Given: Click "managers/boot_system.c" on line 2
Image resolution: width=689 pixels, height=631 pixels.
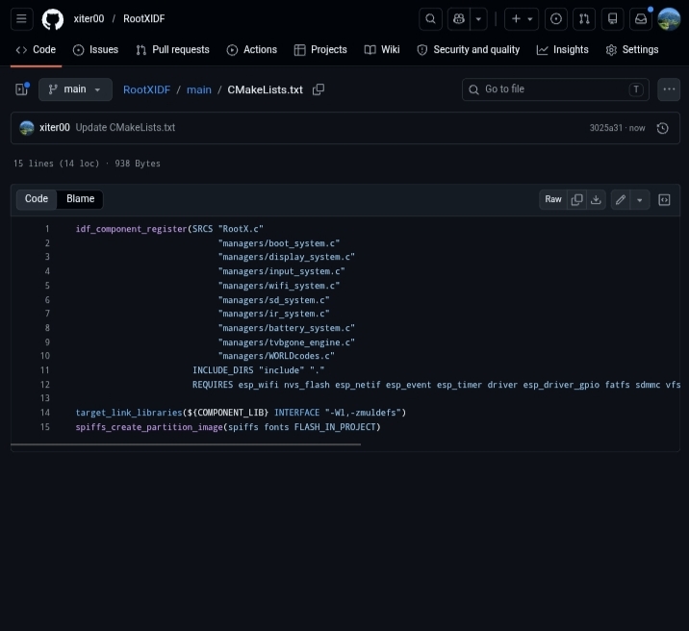Looking at the screenshot, I should point(279,243).
